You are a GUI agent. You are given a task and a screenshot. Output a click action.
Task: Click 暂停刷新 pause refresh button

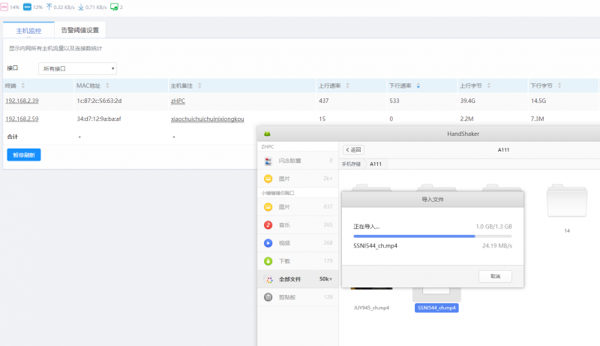[24, 155]
